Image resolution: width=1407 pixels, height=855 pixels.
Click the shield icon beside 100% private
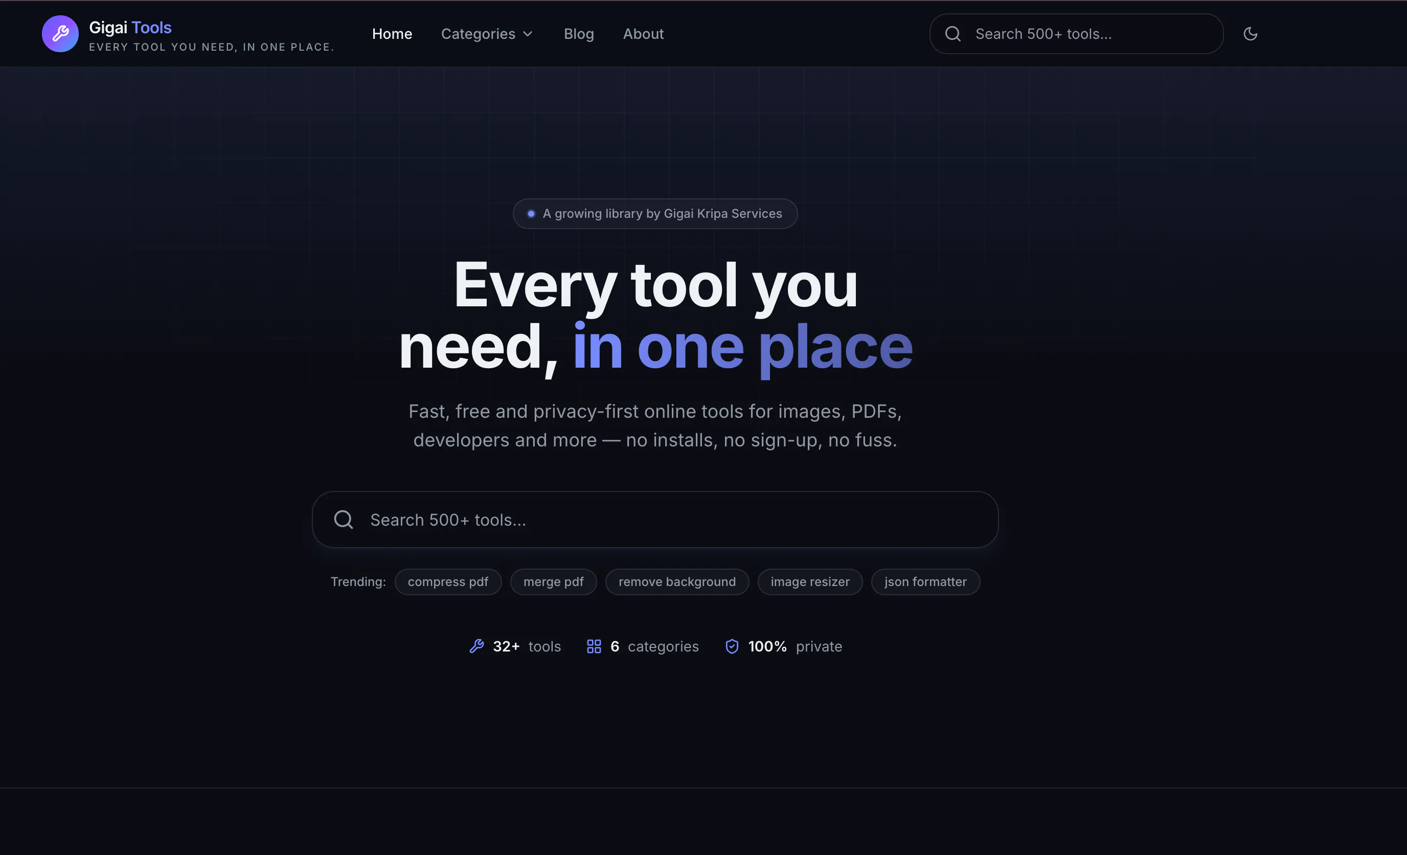tap(732, 646)
